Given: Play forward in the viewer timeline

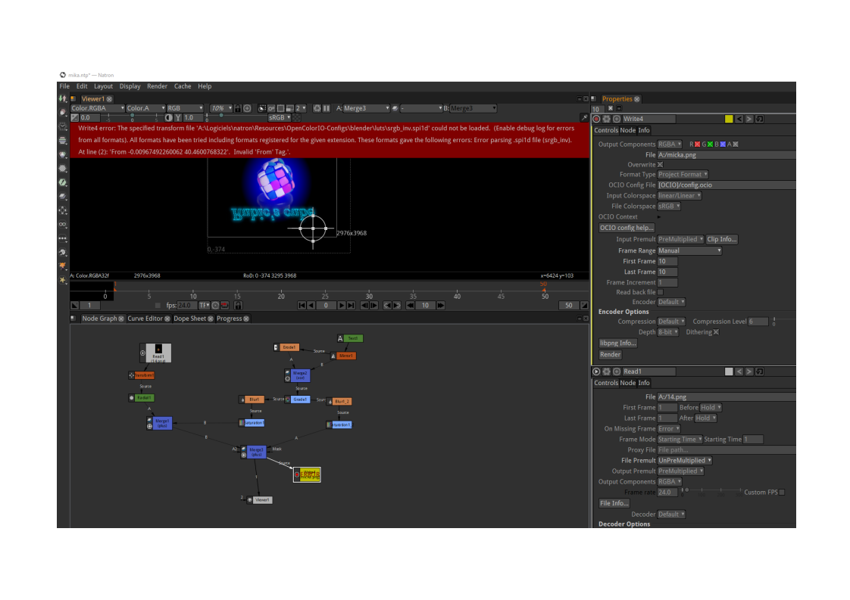Looking at the screenshot, I should coord(342,306).
